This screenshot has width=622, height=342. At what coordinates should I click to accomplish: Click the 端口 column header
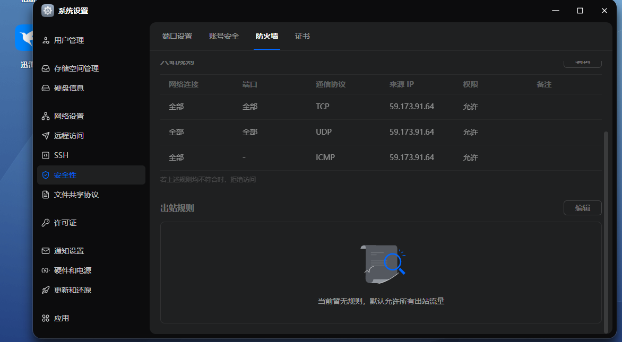249,84
